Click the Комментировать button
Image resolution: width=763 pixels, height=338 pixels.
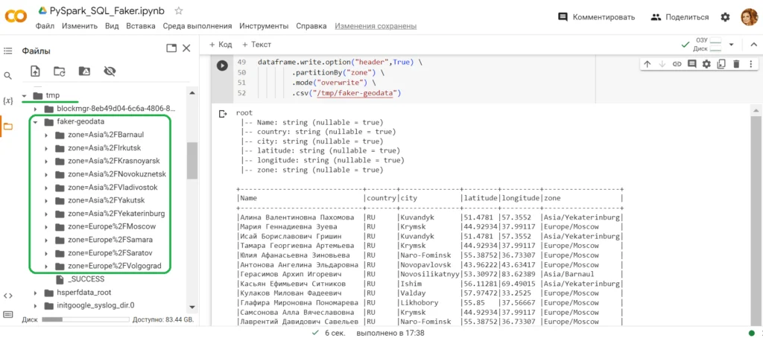pyautogui.click(x=596, y=17)
